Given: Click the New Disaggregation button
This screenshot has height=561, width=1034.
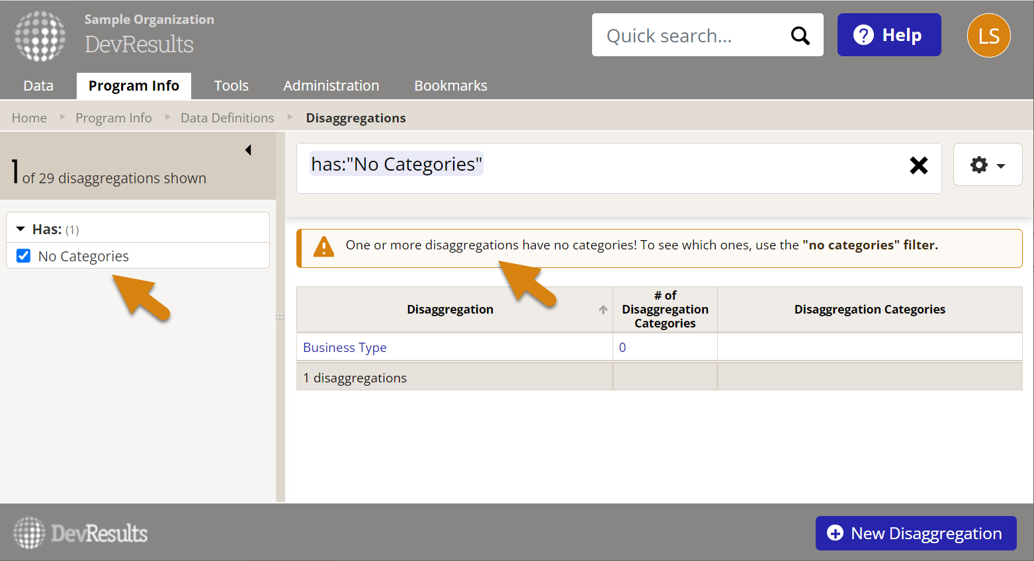Looking at the screenshot, I should [x=916, y=533].
